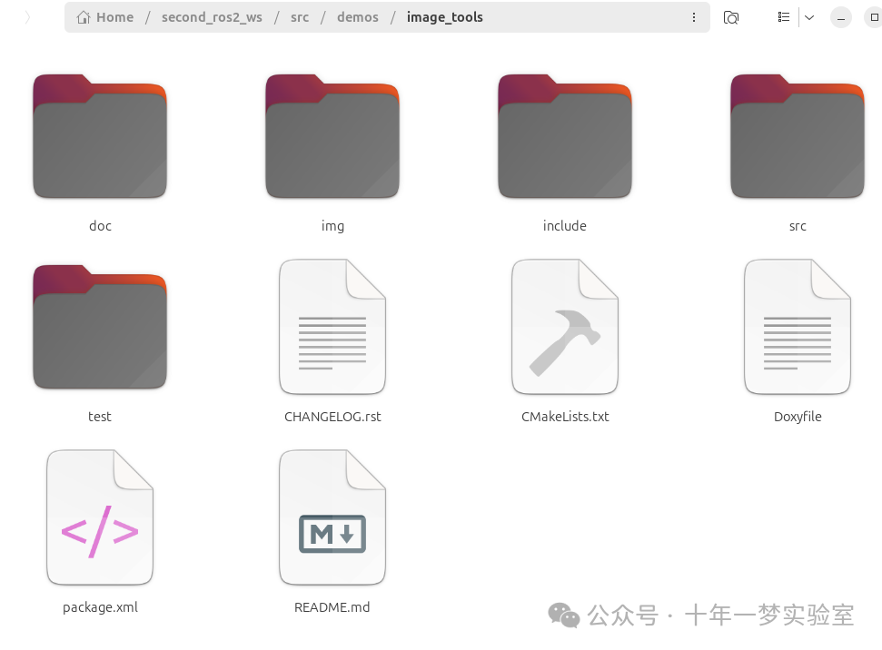Click the img folder name label
Screen dimensions: 882x650
coord(332,227)
